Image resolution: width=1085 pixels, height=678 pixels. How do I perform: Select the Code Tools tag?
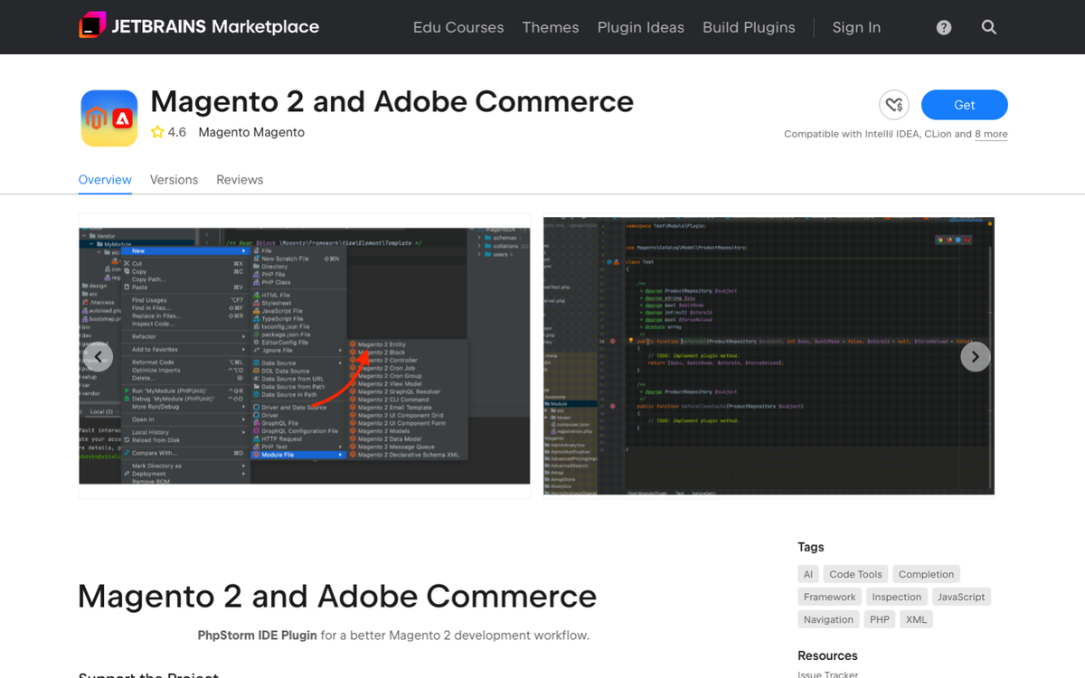click(x=855, y=574)
